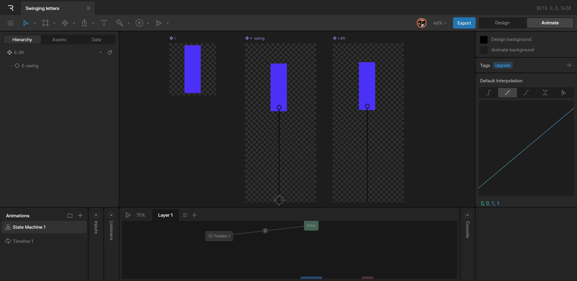
Task: Click the origin crosshair handle on I- swing
Action: click(x=279, y=200)
